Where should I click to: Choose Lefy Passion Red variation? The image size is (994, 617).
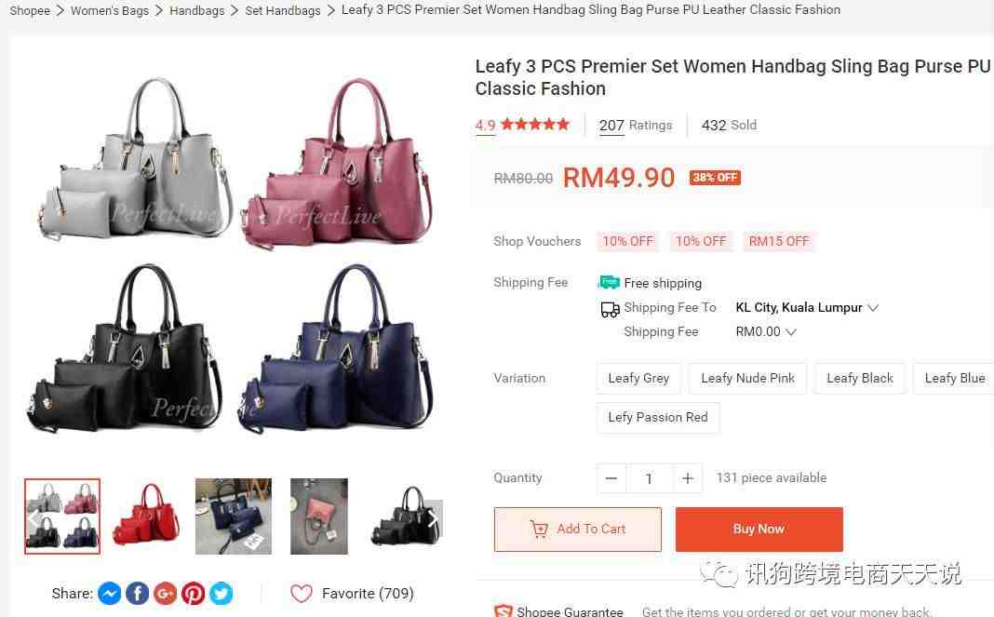click(657, 417)
